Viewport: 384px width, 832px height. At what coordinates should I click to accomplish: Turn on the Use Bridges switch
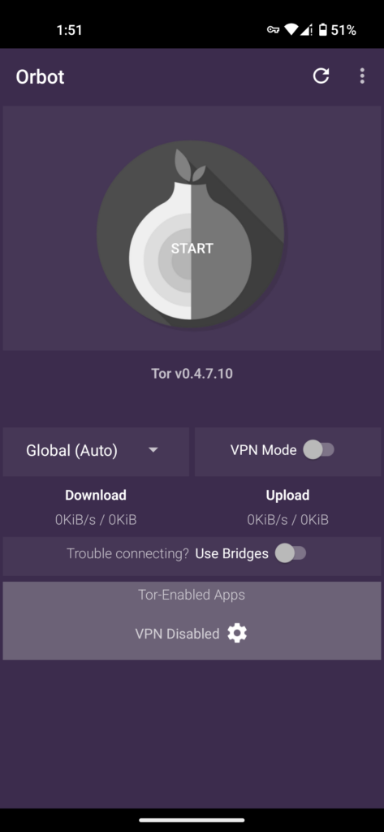tap(290, 553)
